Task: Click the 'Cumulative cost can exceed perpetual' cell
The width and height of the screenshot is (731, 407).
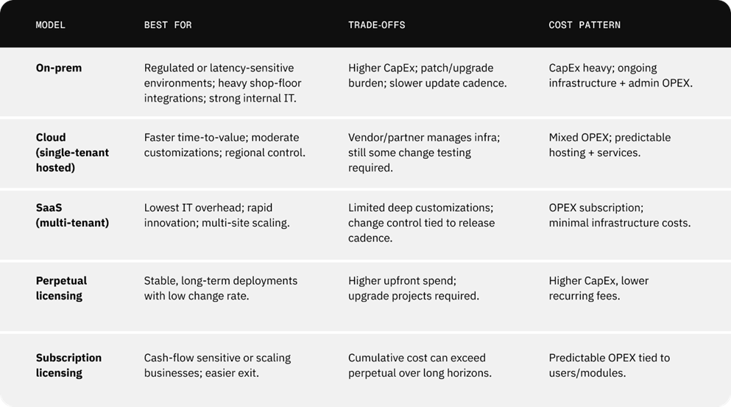Action: coord(420,365)
